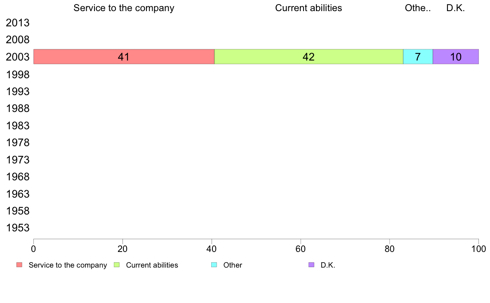Click the 1998 year label
This screenshot has height=303, width=490.
[x=18, y=75]
